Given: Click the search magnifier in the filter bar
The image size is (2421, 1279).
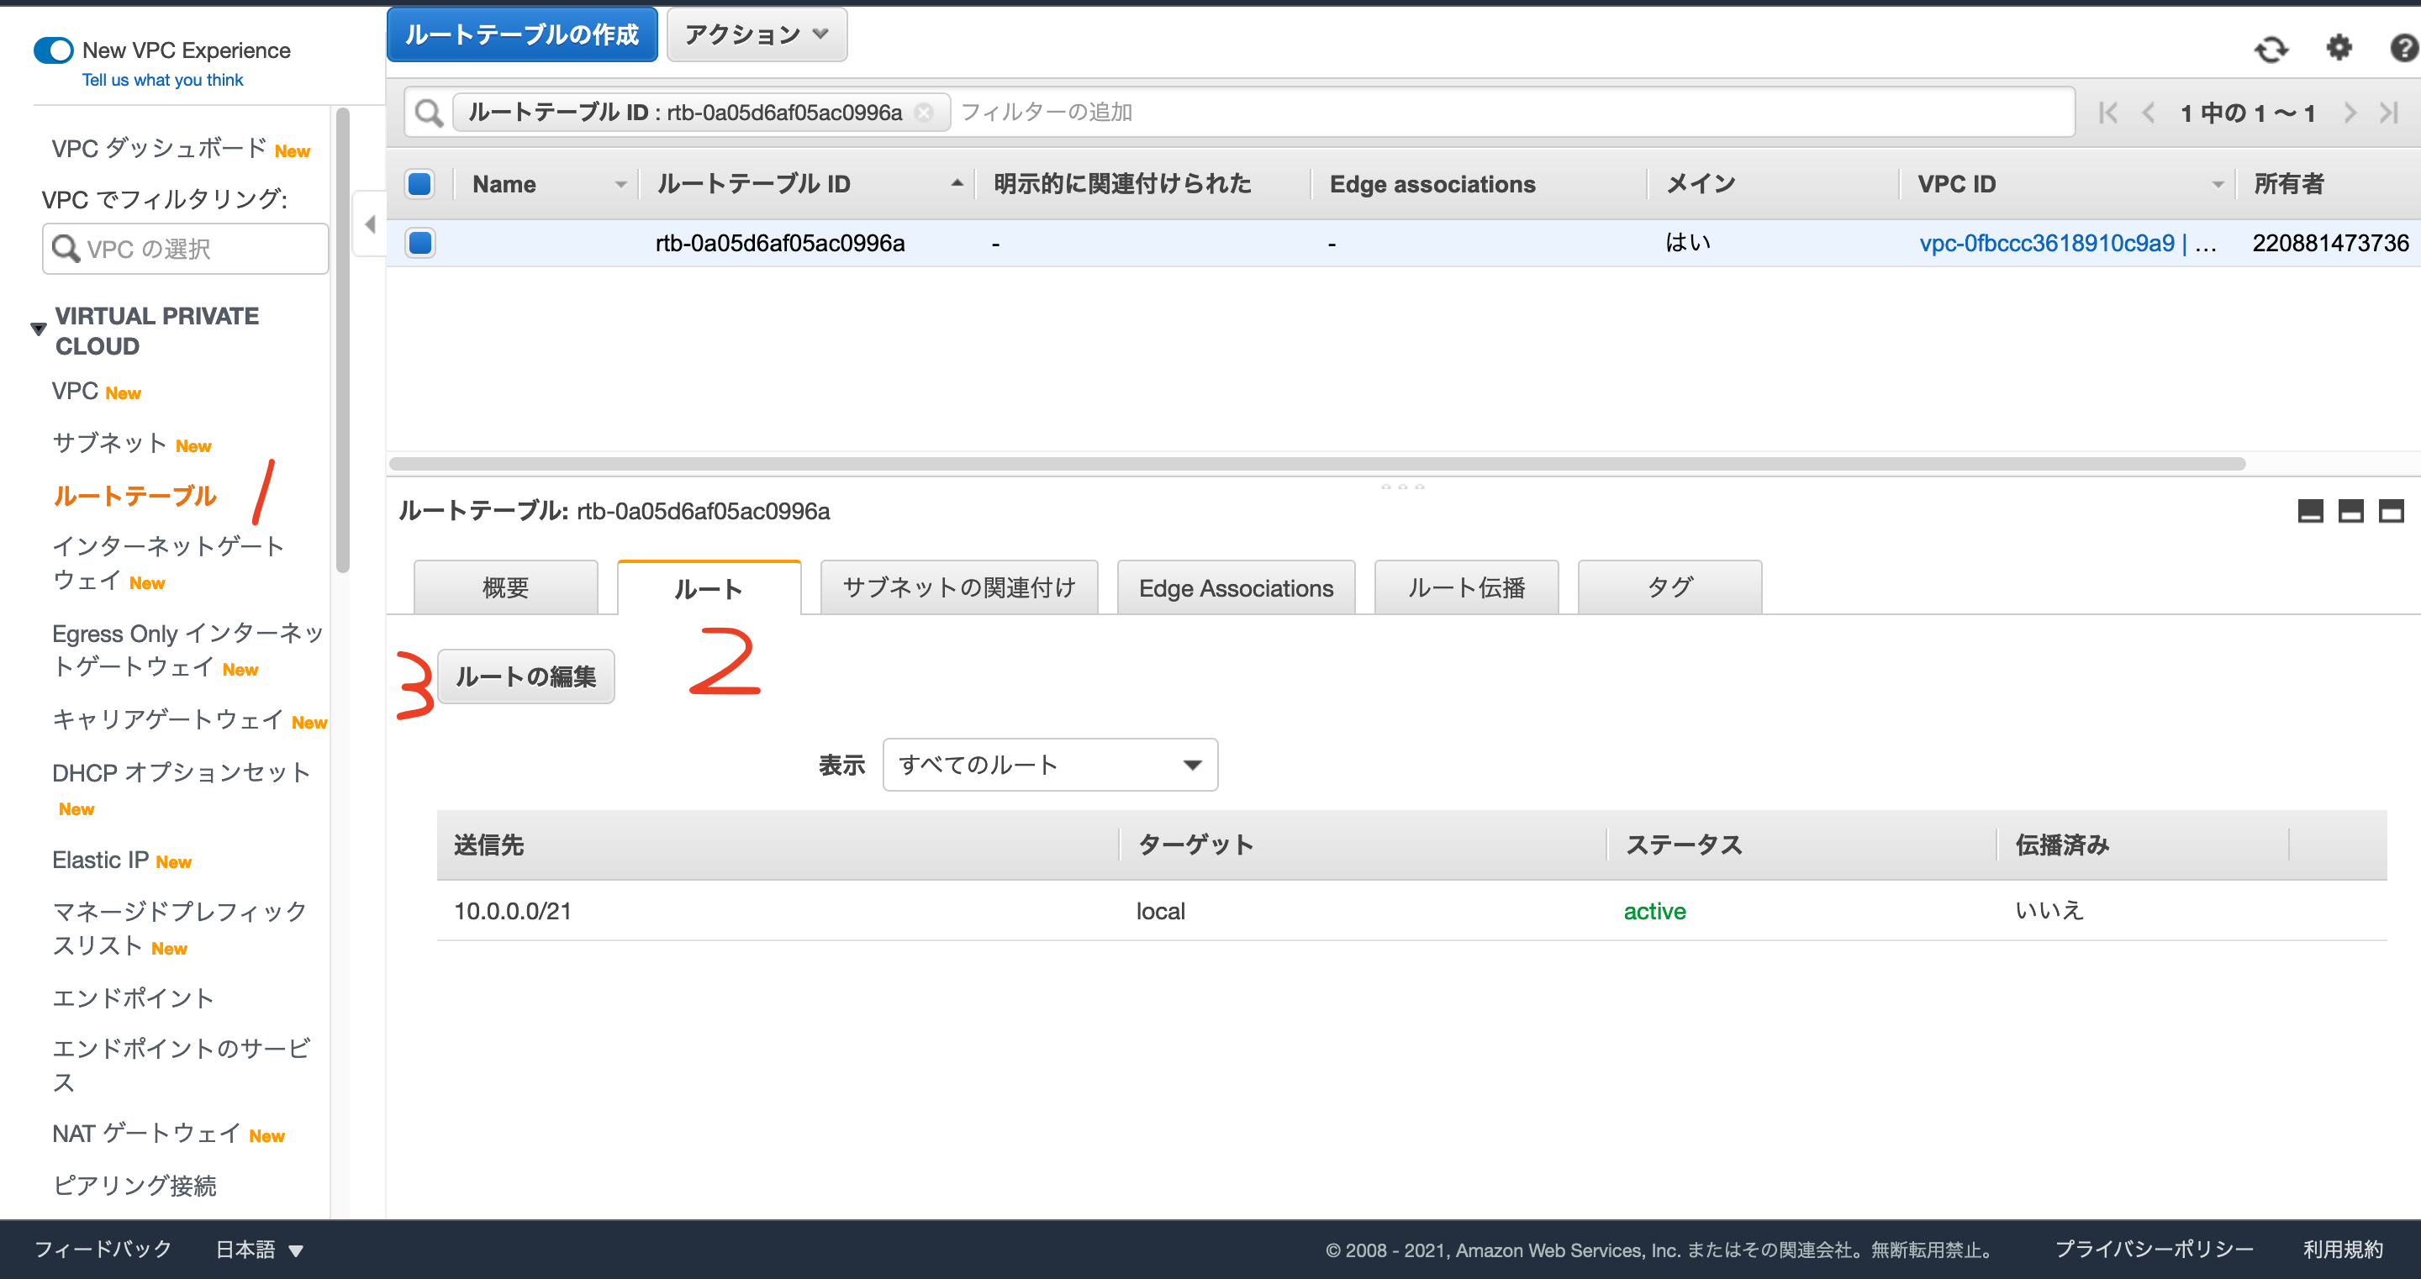Looking at the screenshot, I should point(429,112).
